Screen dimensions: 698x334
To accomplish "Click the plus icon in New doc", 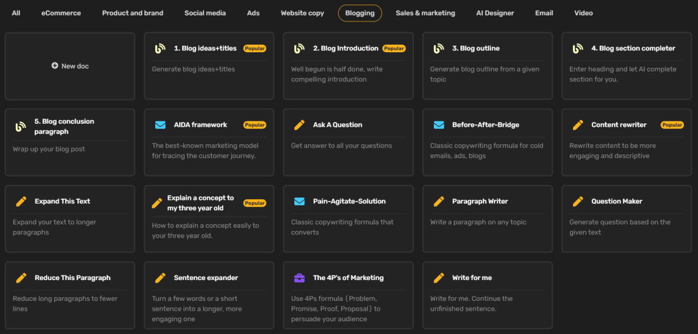I will click(55, 66).
